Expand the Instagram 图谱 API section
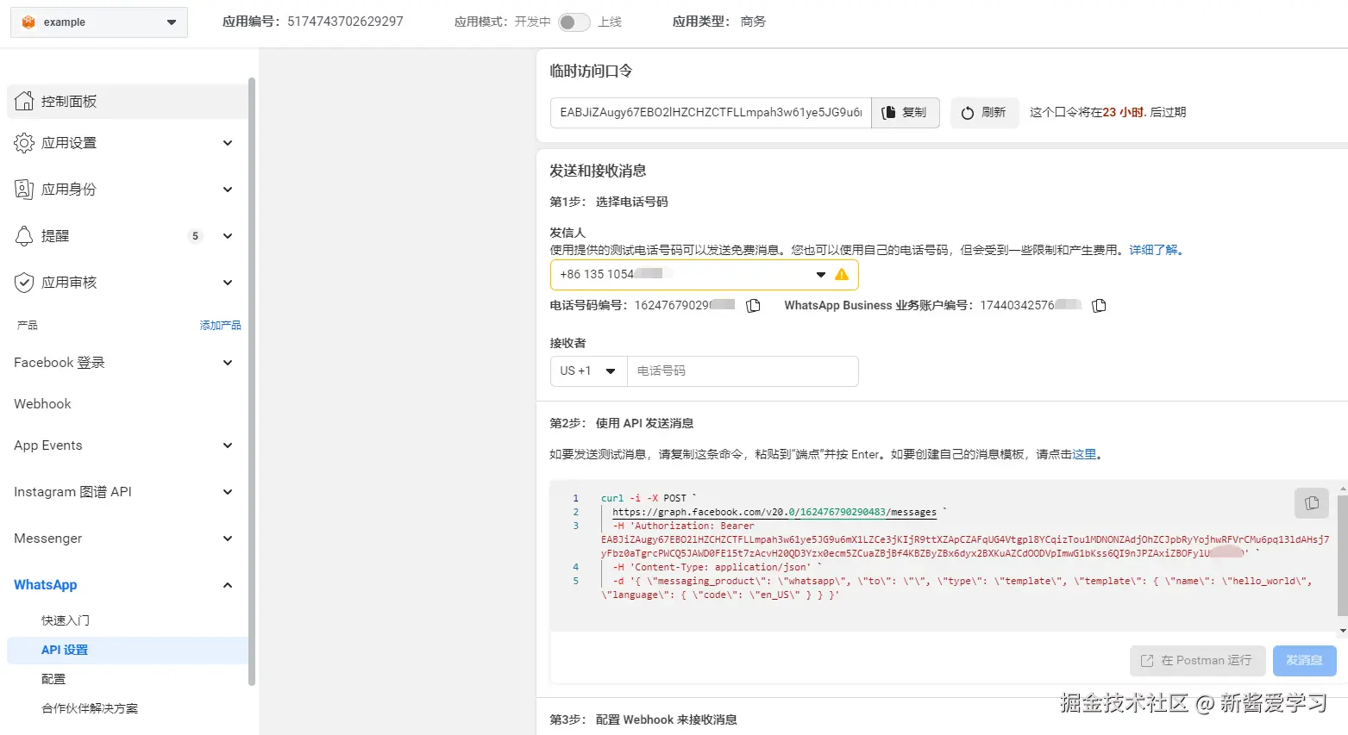Image resolution: width=1348 pixels, height=735 pixels. tap(228, 492)
